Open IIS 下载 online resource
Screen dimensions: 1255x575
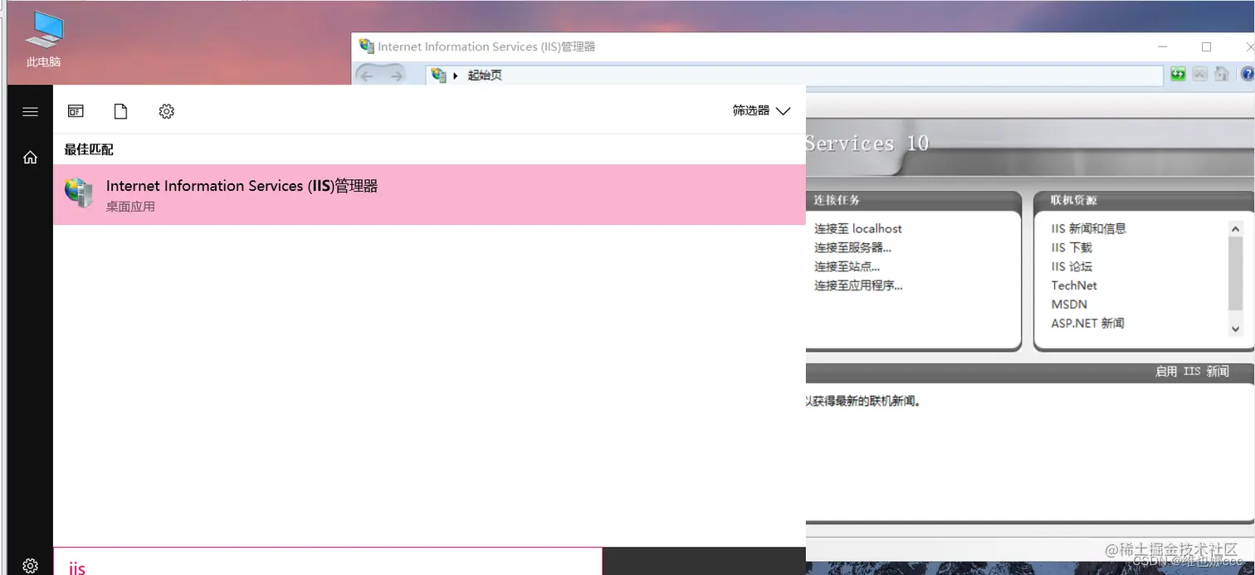1072,247
